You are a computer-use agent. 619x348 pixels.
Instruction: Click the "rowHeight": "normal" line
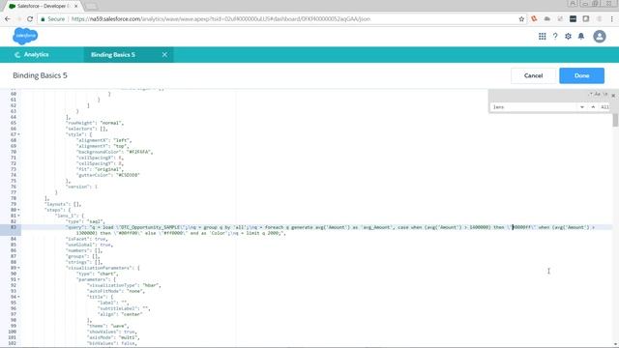pyautogui.click(x=95, y=123)
